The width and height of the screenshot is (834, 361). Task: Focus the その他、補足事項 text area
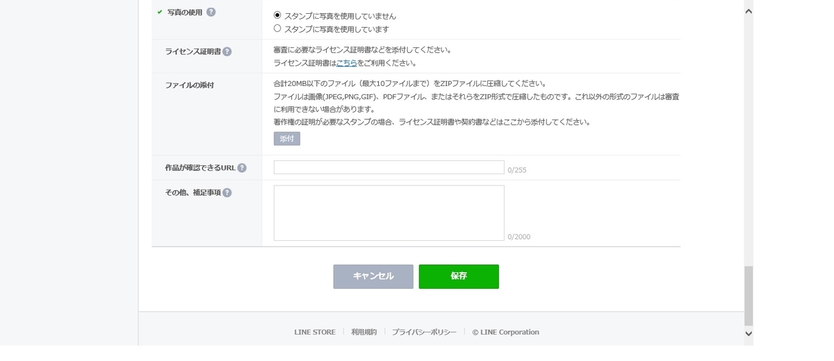pyautogui.click(x=389, y=213)
